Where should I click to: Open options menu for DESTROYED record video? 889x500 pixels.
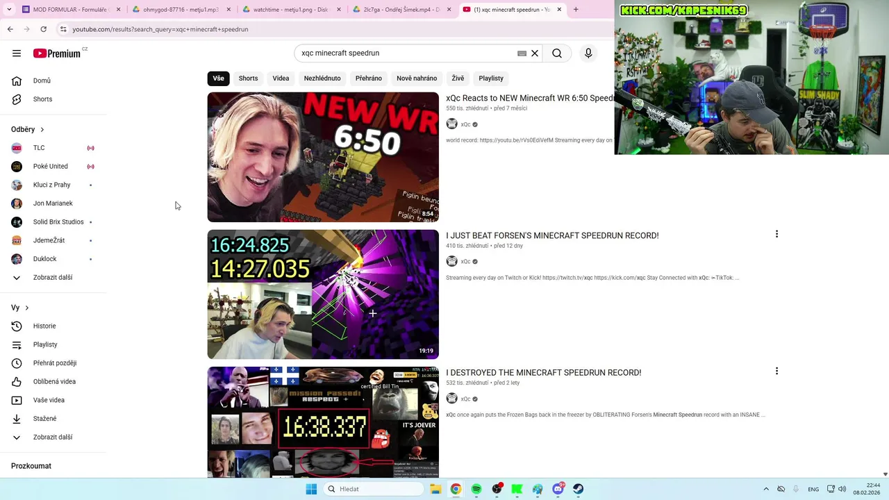(776, 372)
